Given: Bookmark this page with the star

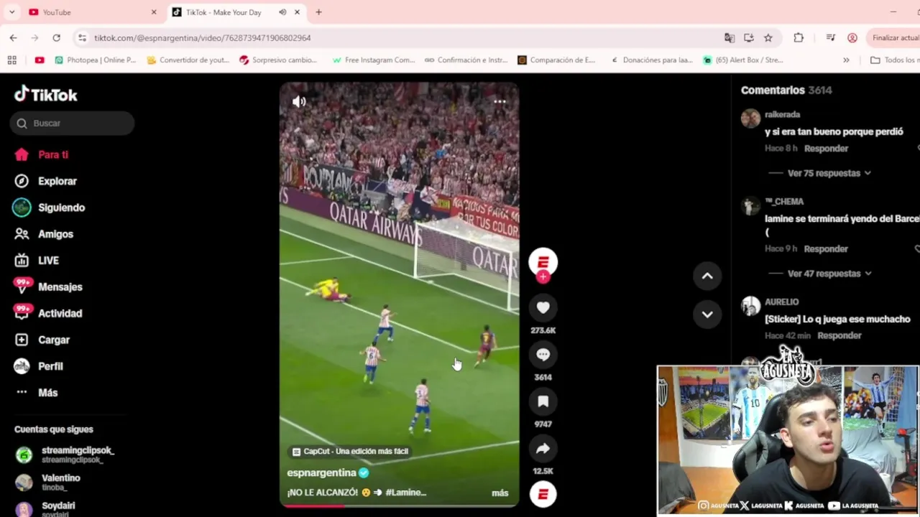Looking at the screenshot, I should pyautogui.click(x=768, y=37).
